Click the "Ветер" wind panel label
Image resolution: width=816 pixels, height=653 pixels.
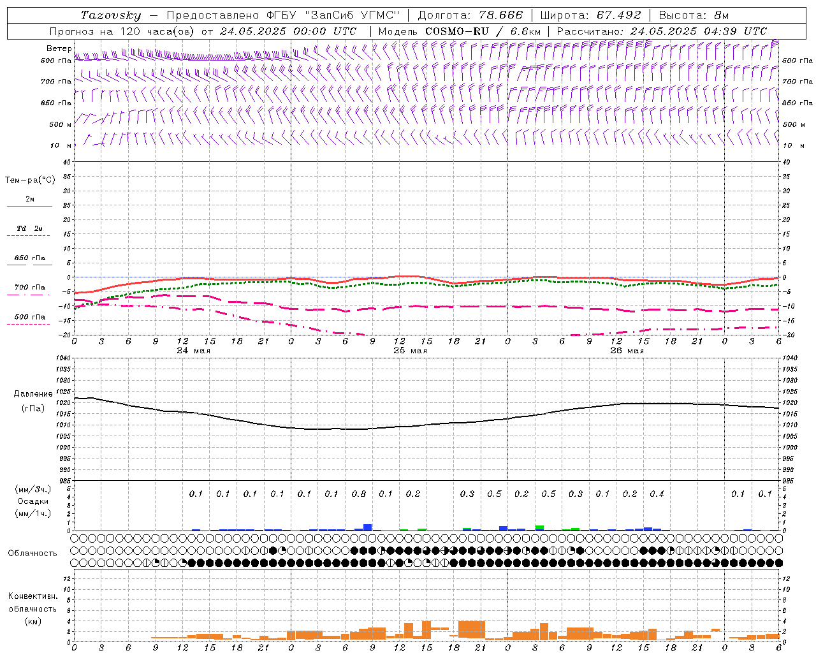(59, 48)
